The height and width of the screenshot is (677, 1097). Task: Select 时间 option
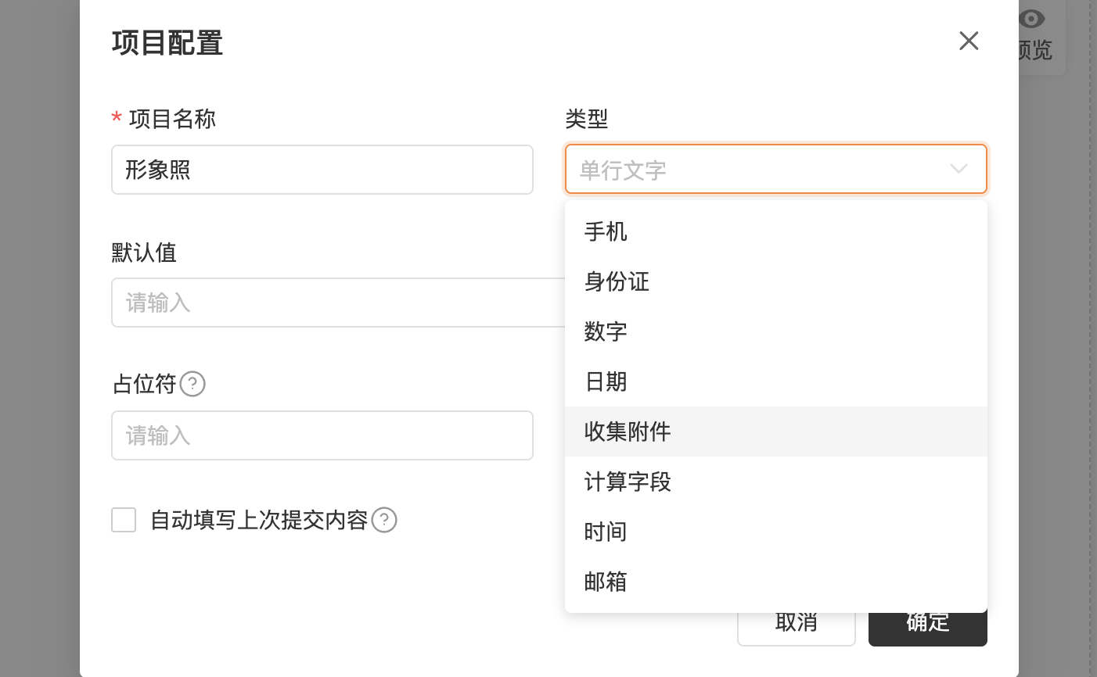[776, 532]
